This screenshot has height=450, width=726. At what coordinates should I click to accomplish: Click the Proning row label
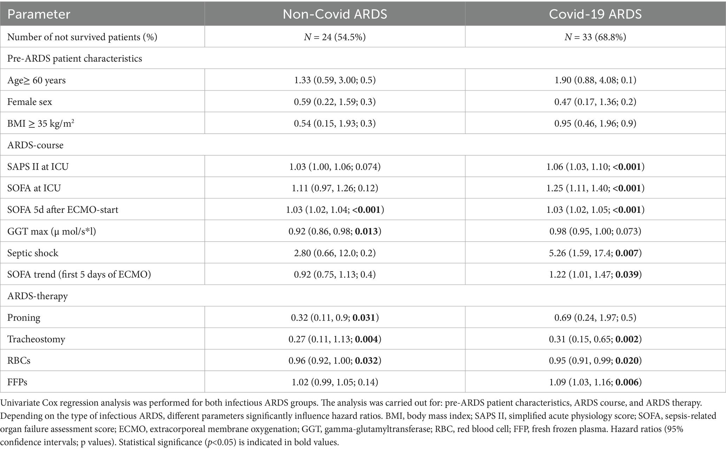pyautogui.click(x=24, y=317)
